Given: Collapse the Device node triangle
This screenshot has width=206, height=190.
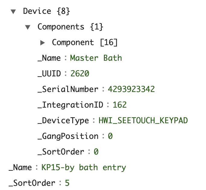Looking at the screenshot, I should (13, 11).
